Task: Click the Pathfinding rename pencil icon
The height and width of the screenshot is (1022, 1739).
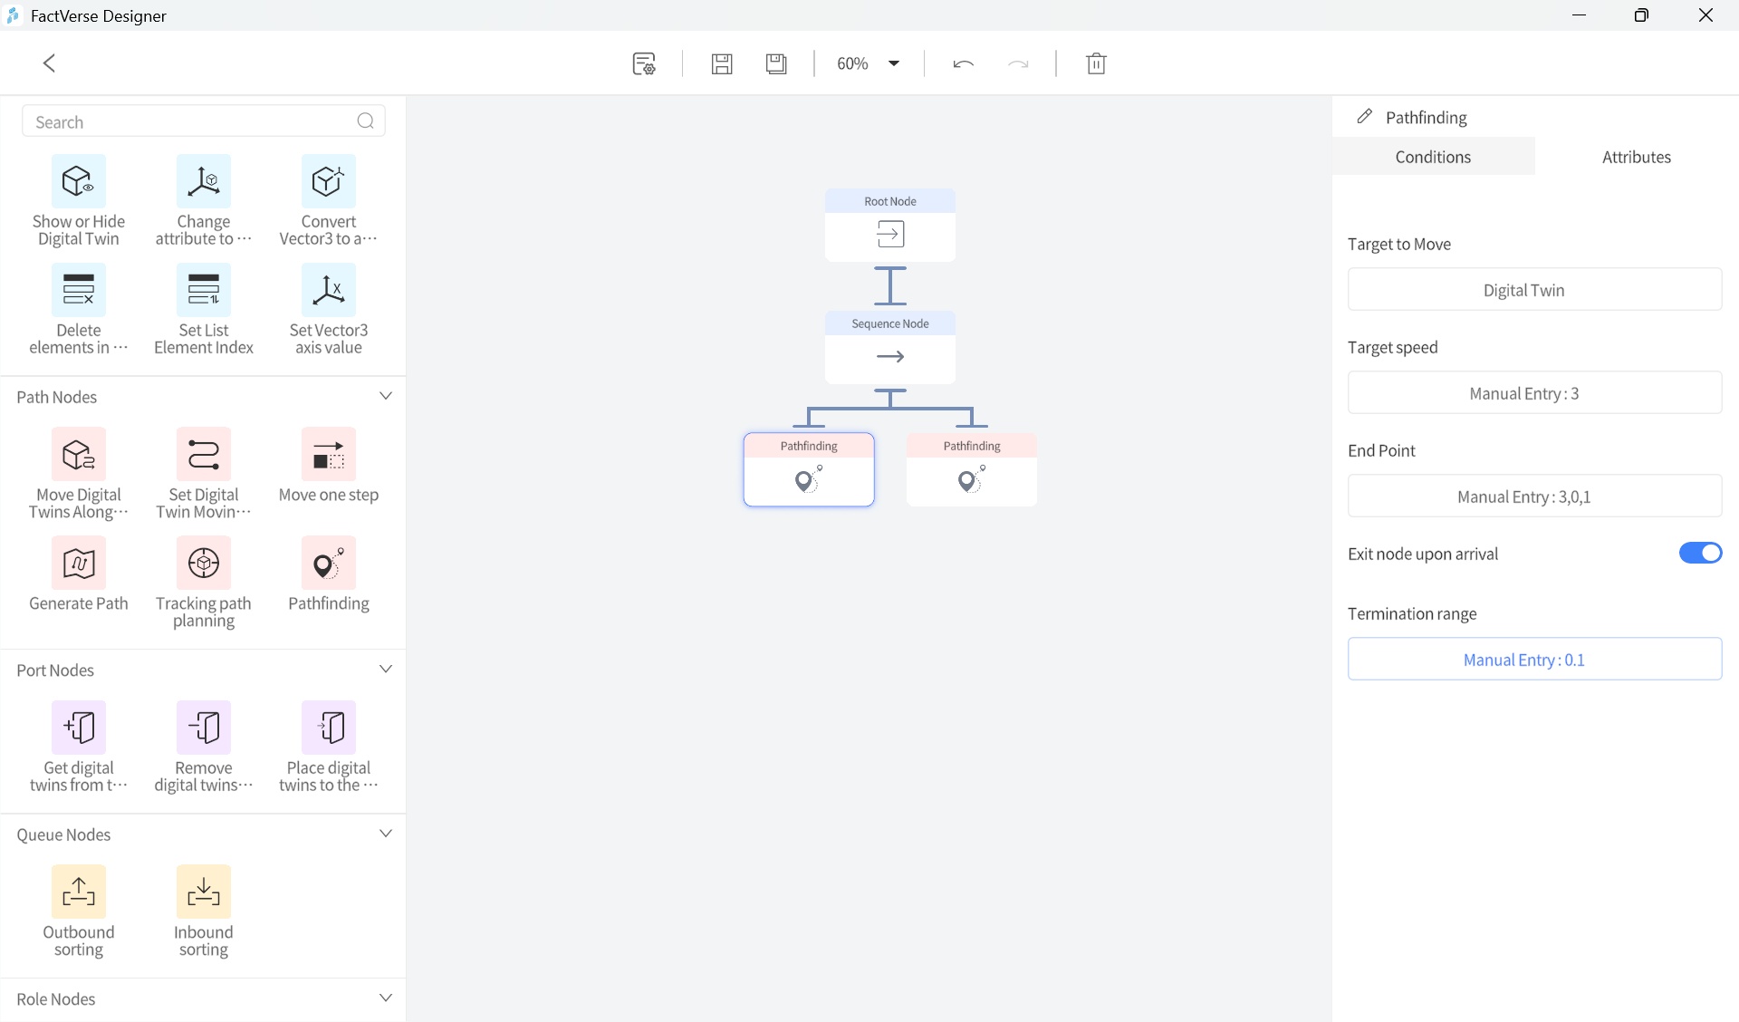Action: [1364, 116]
